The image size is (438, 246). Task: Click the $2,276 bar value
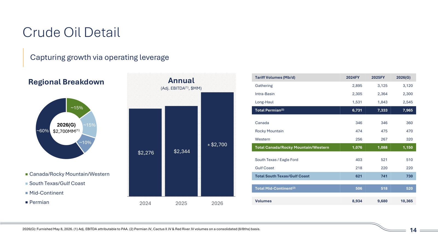(146, 153)
